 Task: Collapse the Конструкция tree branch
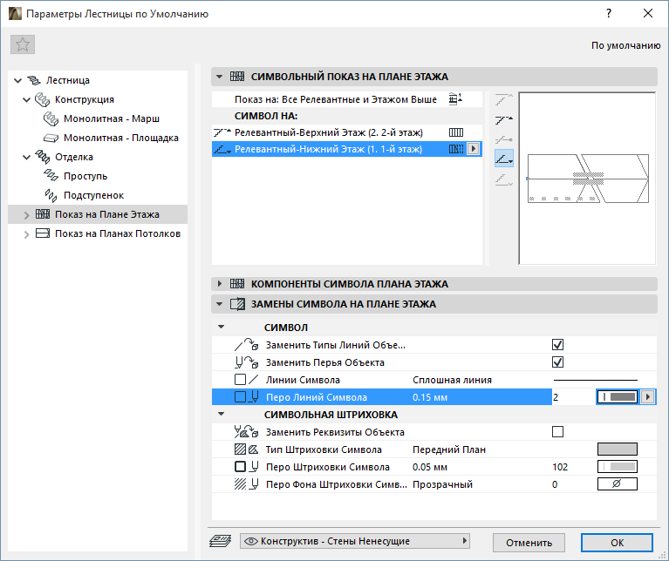[26, 99]
